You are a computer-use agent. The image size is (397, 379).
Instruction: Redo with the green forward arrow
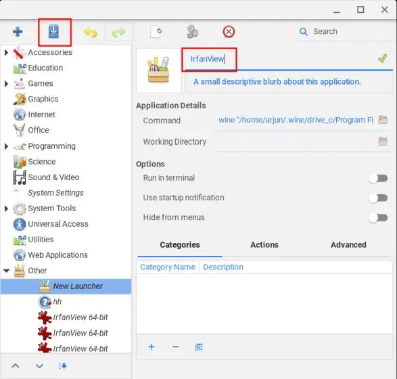(118, 32)
